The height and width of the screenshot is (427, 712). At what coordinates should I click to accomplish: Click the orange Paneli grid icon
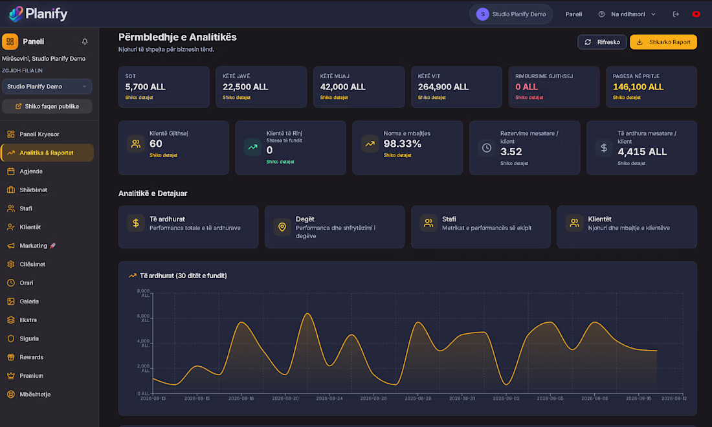[10, 41]
